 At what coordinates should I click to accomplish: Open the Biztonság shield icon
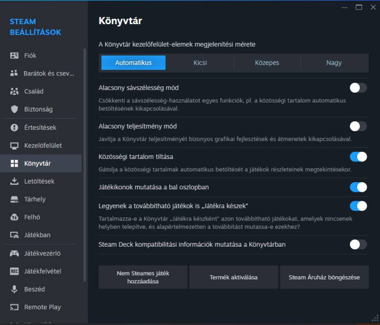[x=14, y=109]
